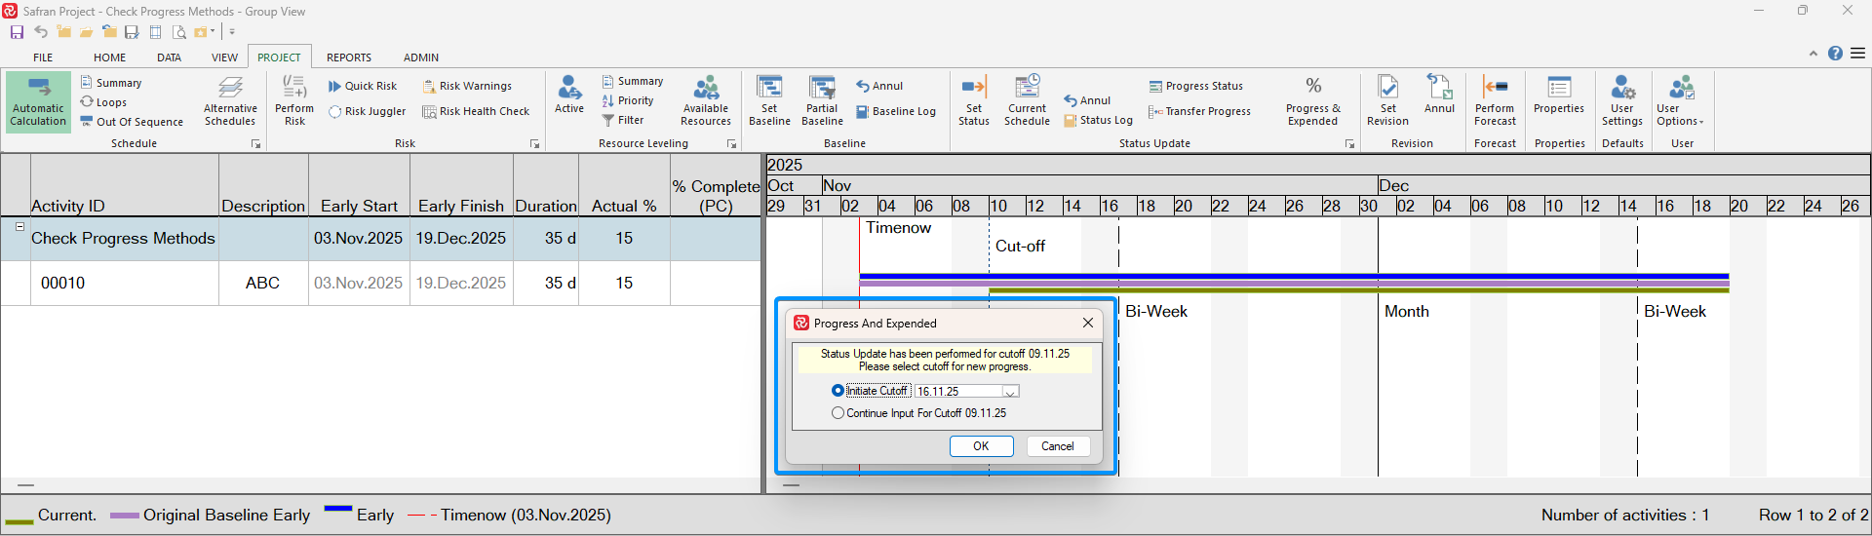Image resolution: width=1872 pixels, height=536 pixels.
Task: Switch to the REPORTS ribbon tab
Action: pos(348,57)
